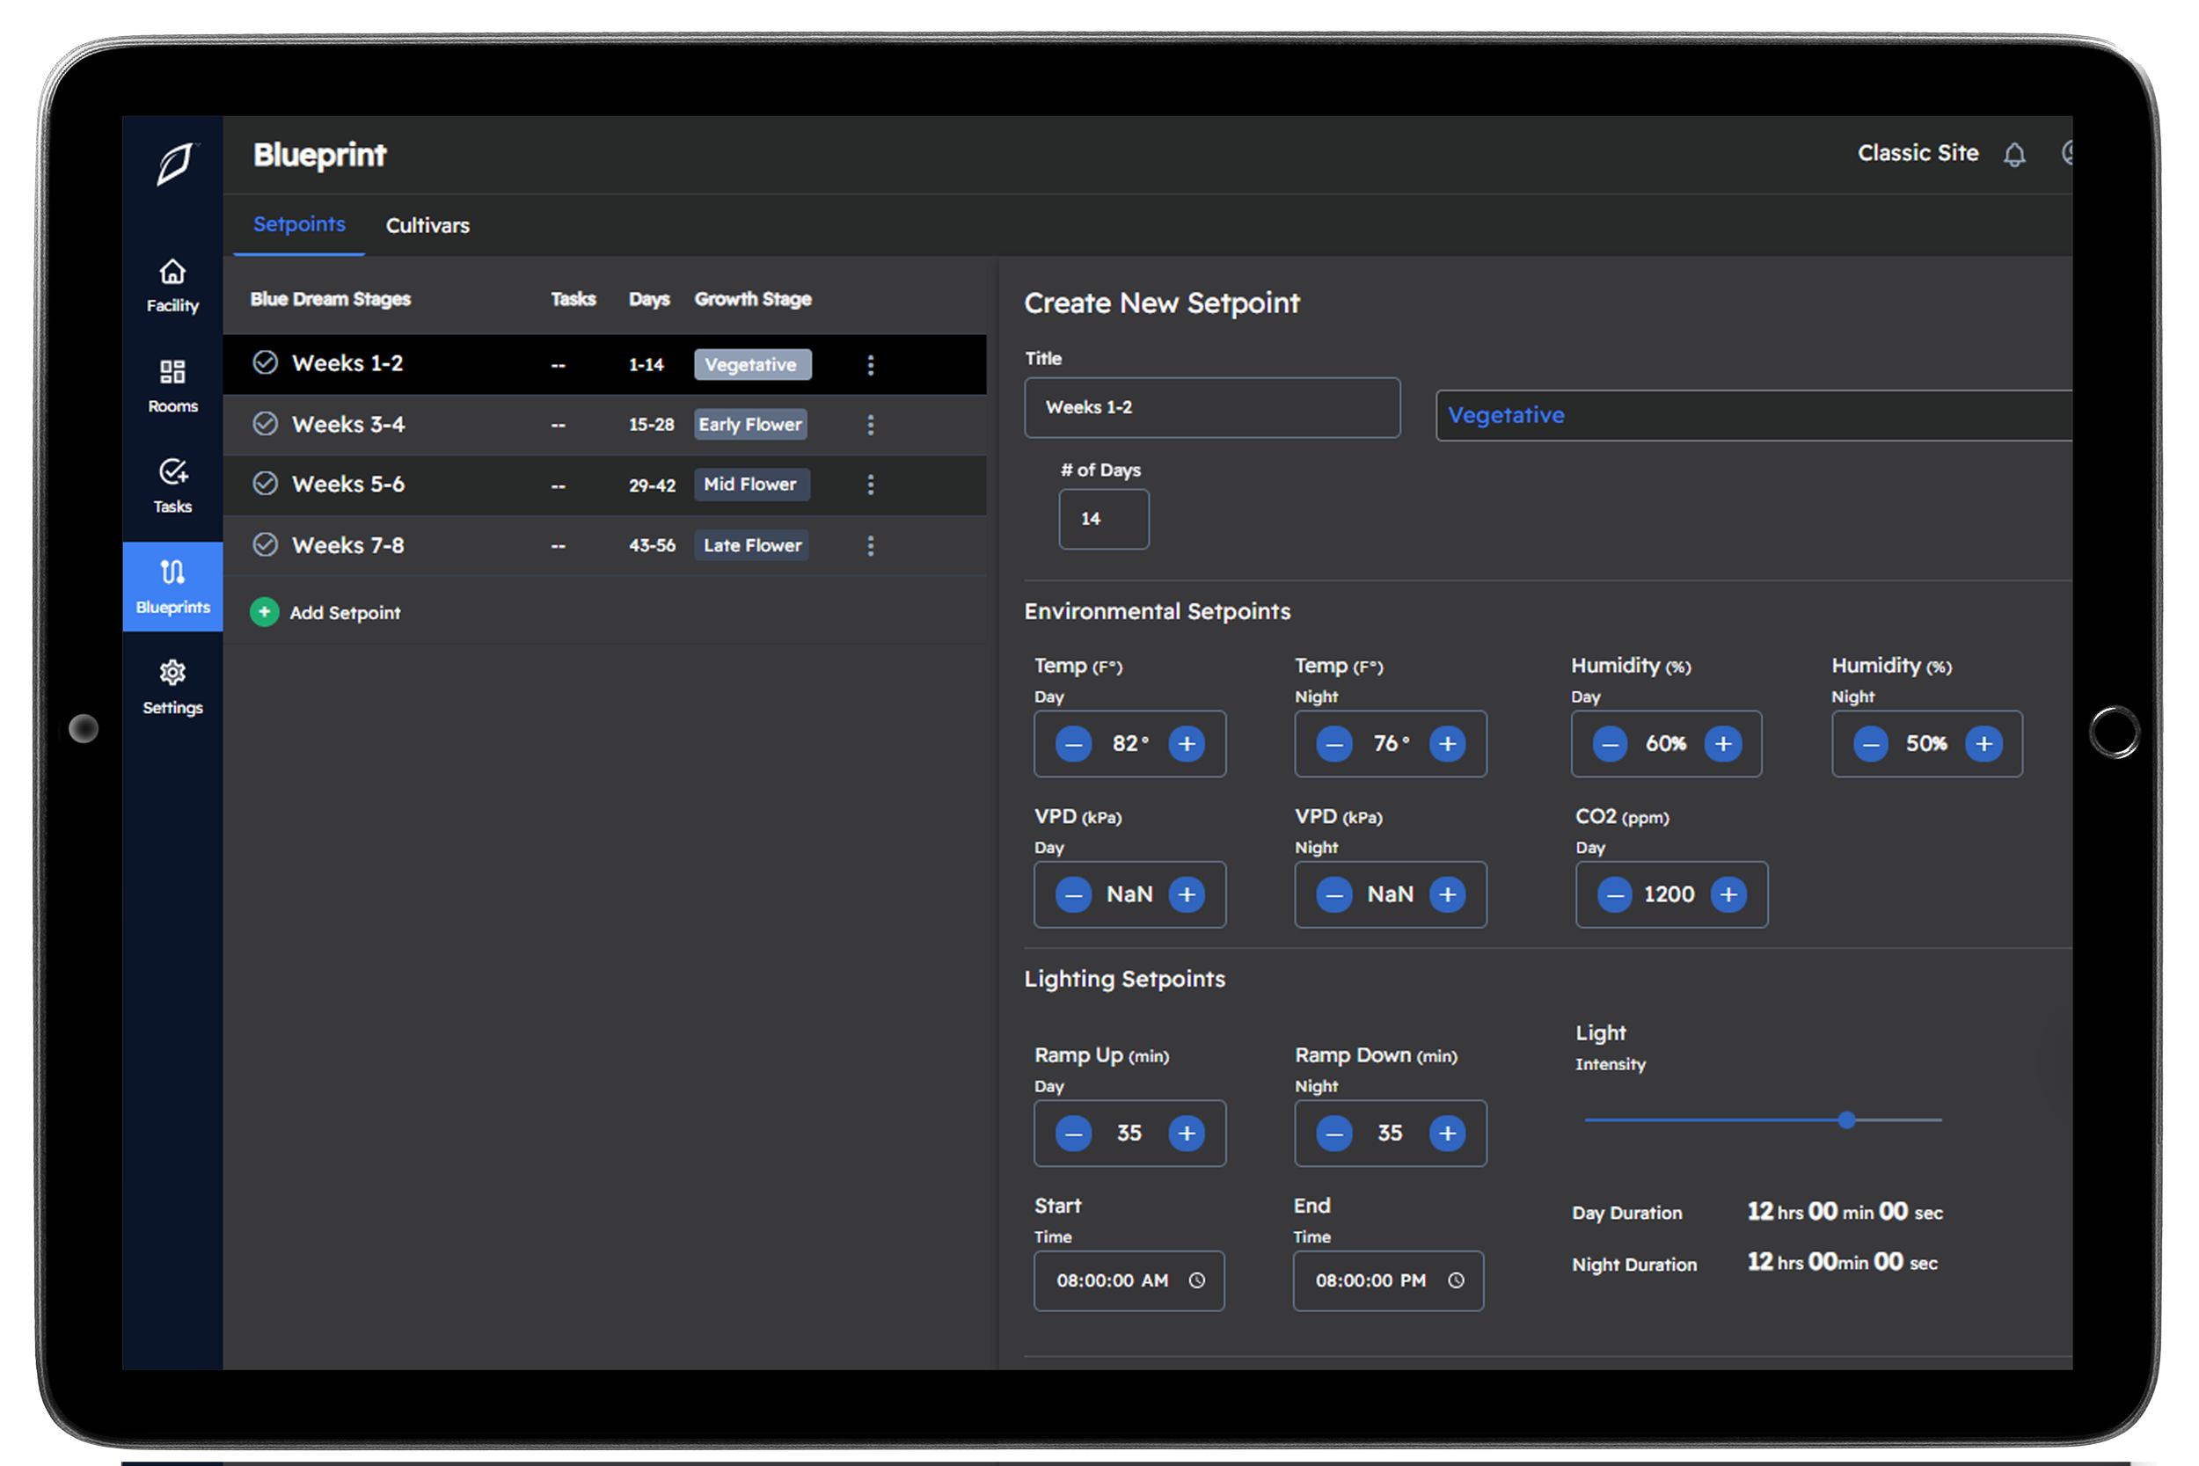The height and width of the screenshot is (1466, 2199).
Task: Select the Weeks 3-4 stage row
Action: point(605,425)
